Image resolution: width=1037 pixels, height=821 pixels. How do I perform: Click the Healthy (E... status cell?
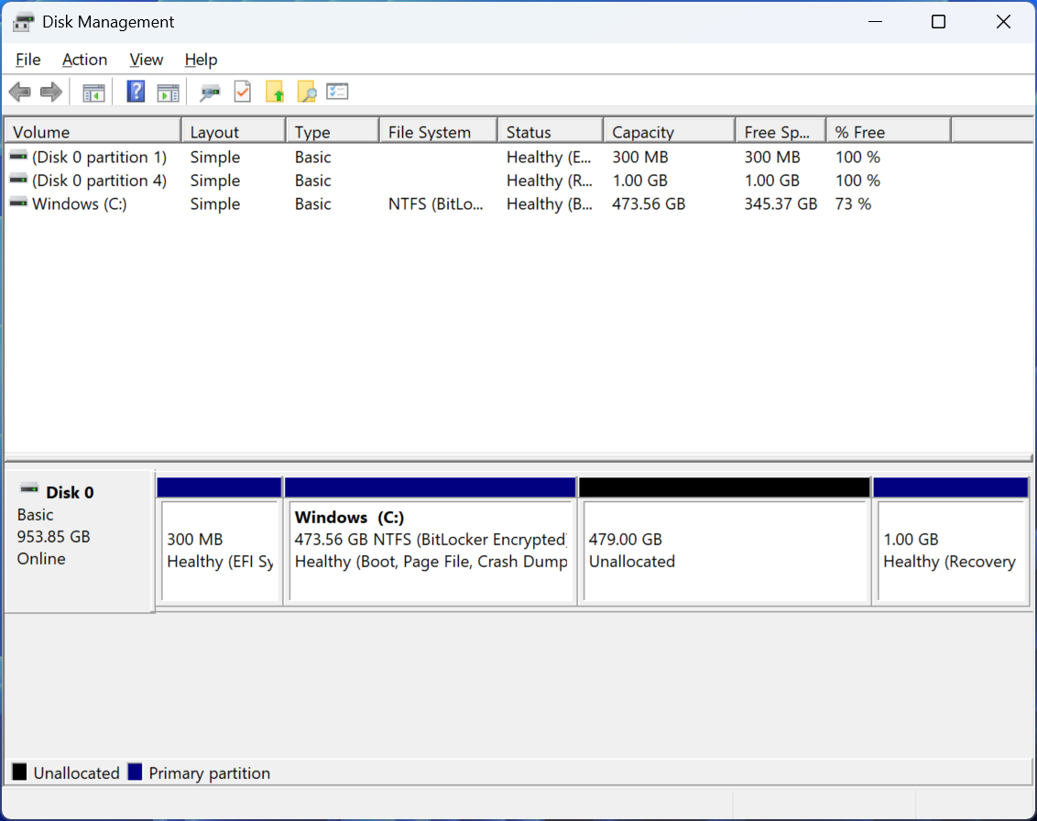[548, 157]
